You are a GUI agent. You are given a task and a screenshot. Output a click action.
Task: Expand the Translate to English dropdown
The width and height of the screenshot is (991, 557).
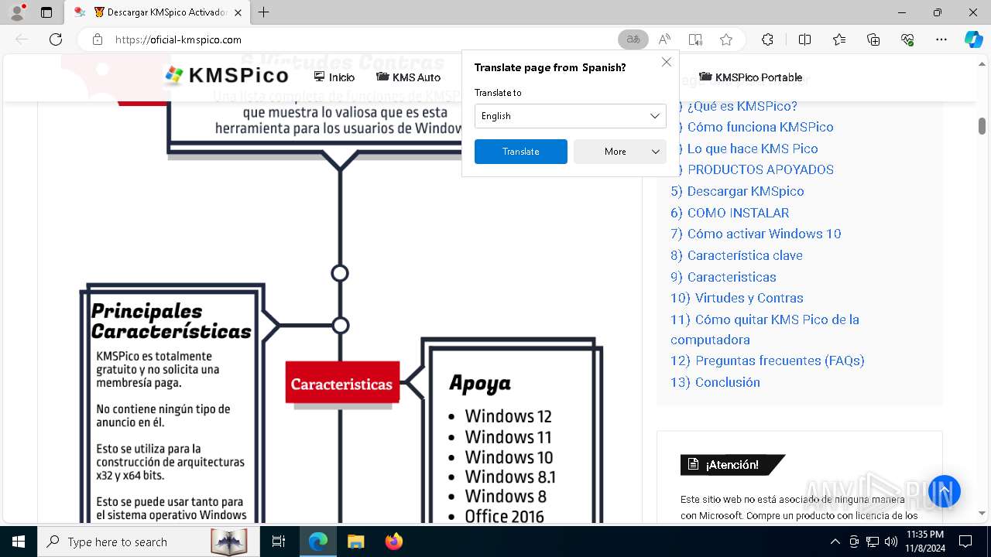click(571, 116)
